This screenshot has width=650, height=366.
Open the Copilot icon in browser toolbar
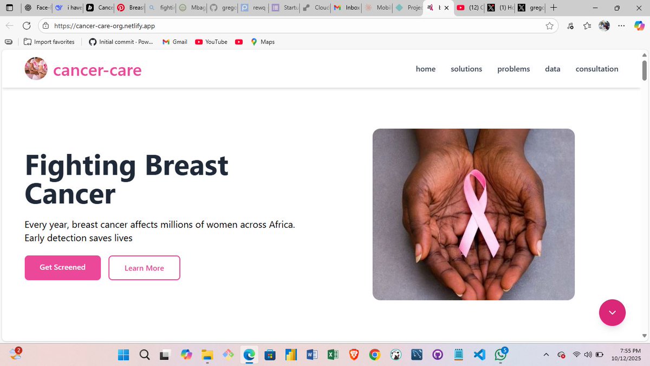[639, 25]
